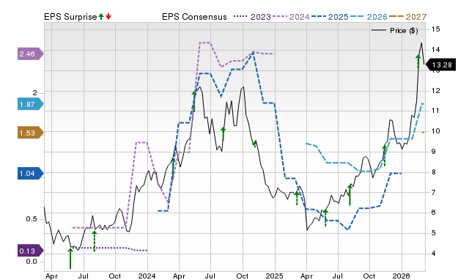Click the light blue 1.87 value badge
The height and width of the screenshot is (280, 469).
point(31,104)
